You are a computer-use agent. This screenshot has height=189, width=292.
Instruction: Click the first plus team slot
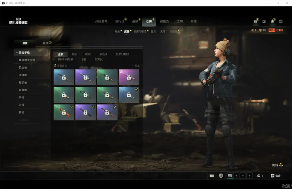click(236, 176)
